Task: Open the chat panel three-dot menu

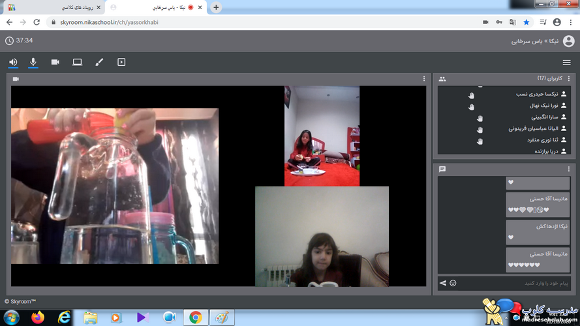Action: pyautogui.click(x=569, y=169)
